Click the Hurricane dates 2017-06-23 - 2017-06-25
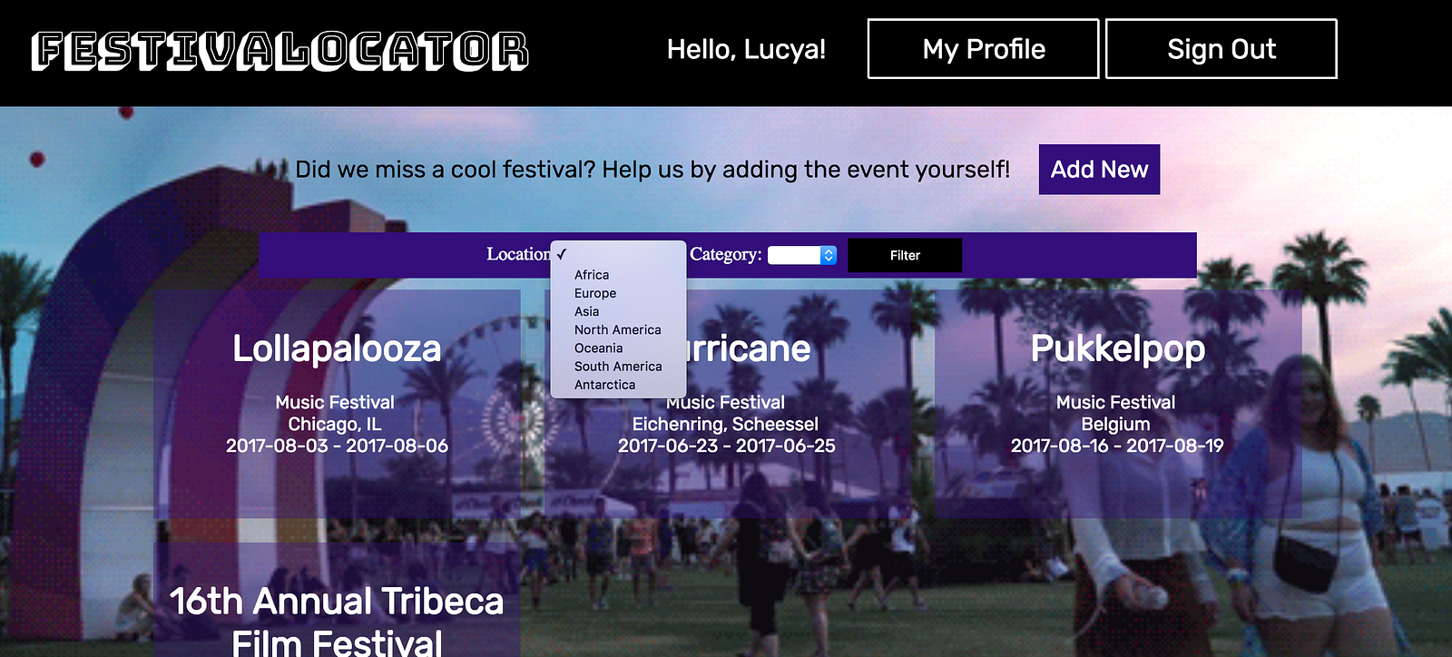The image size is (1452, 657). coord(727,446)
